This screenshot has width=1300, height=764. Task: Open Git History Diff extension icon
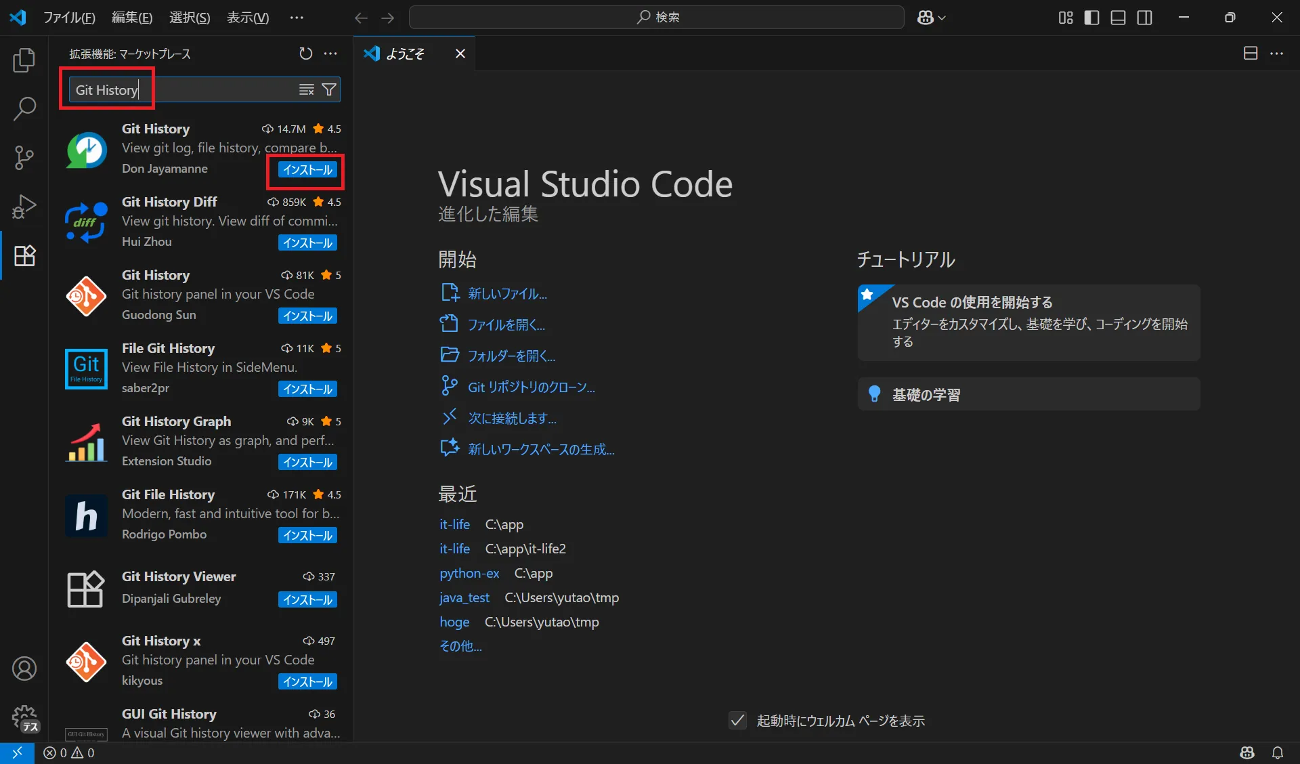click(86, 223)
